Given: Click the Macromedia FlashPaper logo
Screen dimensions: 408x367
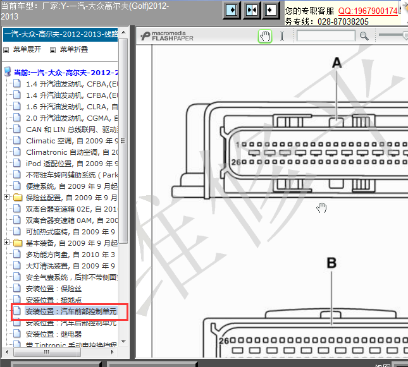Looking at the screenshot, I should coord(167,36).
